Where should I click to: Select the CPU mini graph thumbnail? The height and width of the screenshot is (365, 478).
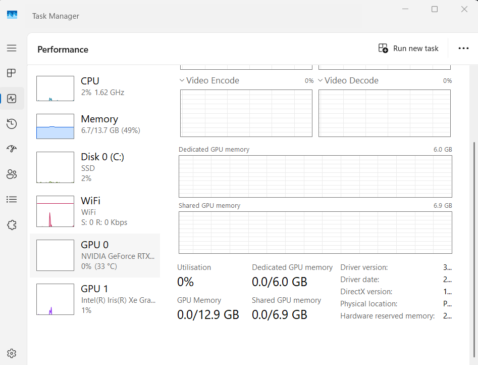pos(55,88)
